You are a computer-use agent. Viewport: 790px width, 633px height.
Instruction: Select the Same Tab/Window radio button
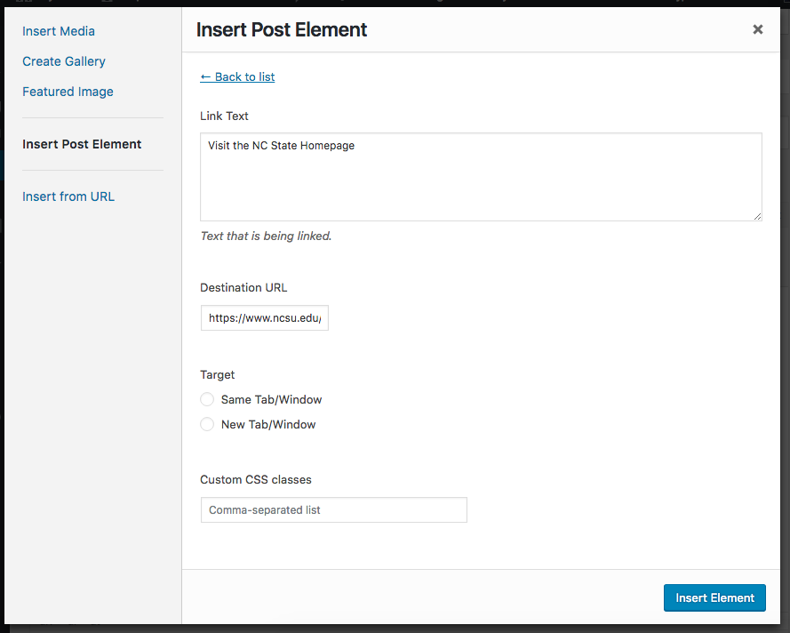(207, 400)
